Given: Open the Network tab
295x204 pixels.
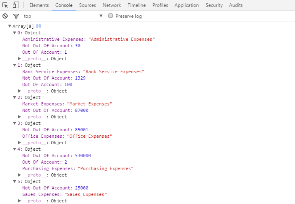Looking at the screenshot, I should click(x=112, y=5).
